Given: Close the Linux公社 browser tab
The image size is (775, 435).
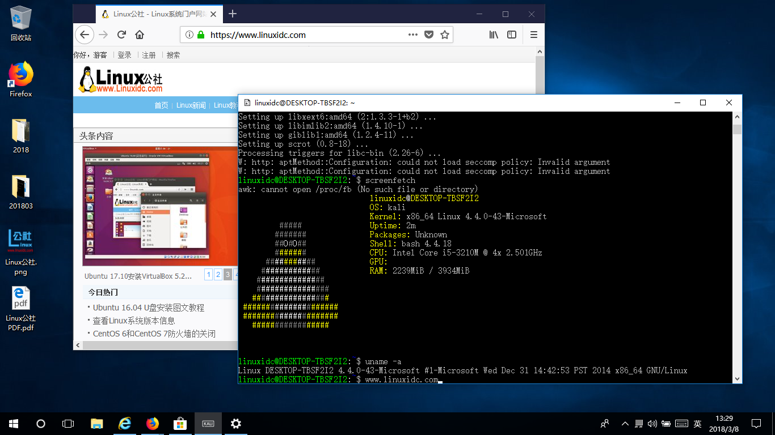Looking at the screenshot, I should click(214, 14).
